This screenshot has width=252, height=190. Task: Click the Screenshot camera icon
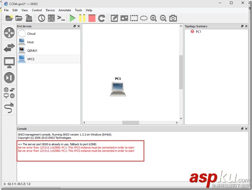tap(173, 18)
